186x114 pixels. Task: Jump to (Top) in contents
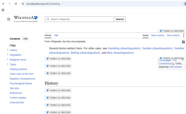(x=13, y=45)
